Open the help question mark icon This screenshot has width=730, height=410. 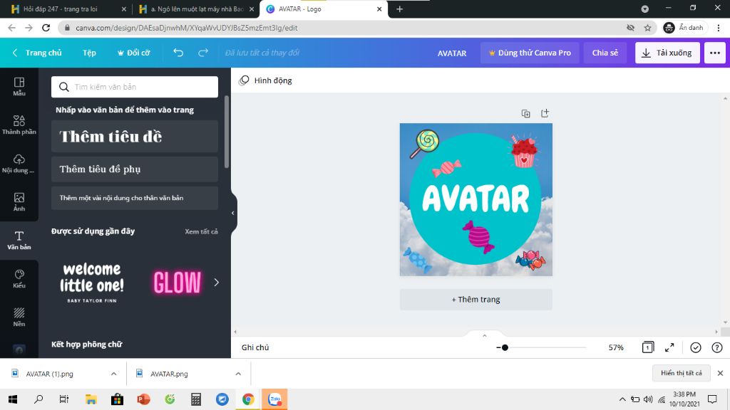point(717,347)
